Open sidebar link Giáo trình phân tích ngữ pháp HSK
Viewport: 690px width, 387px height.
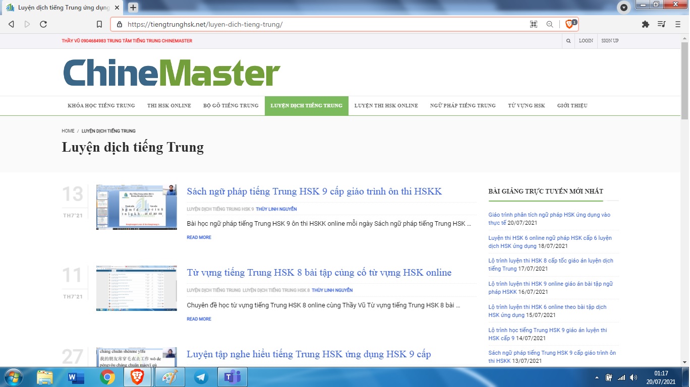click(x=549, y=219)
